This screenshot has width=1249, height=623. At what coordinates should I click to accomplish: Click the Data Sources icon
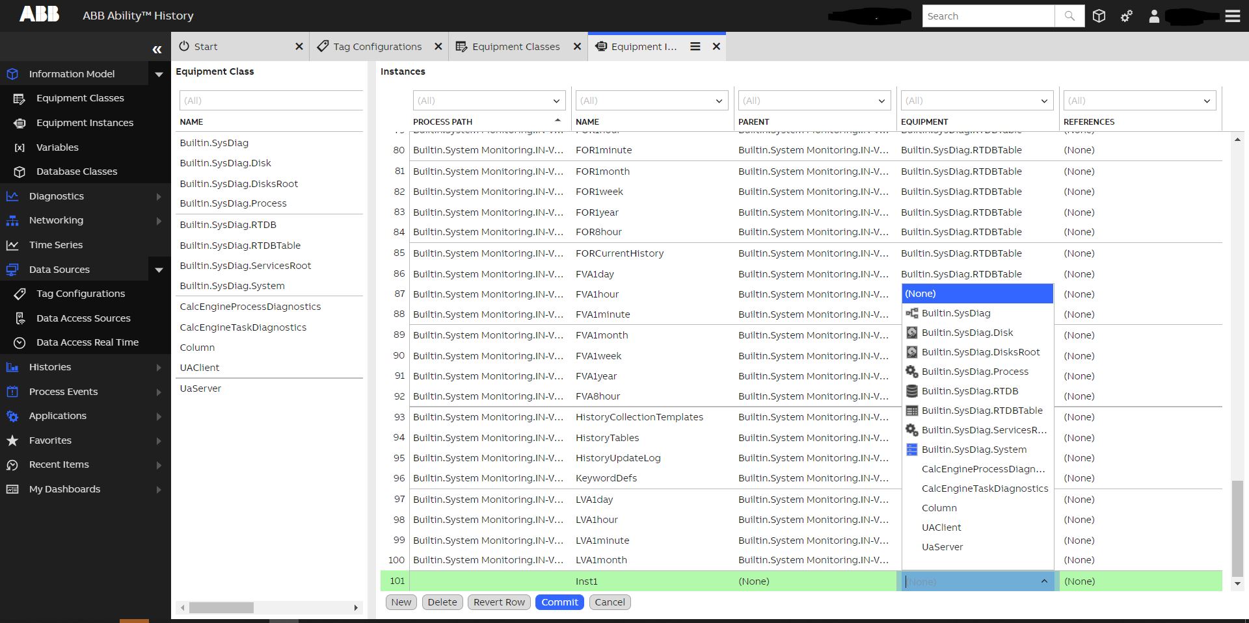[x=12, y=270]
